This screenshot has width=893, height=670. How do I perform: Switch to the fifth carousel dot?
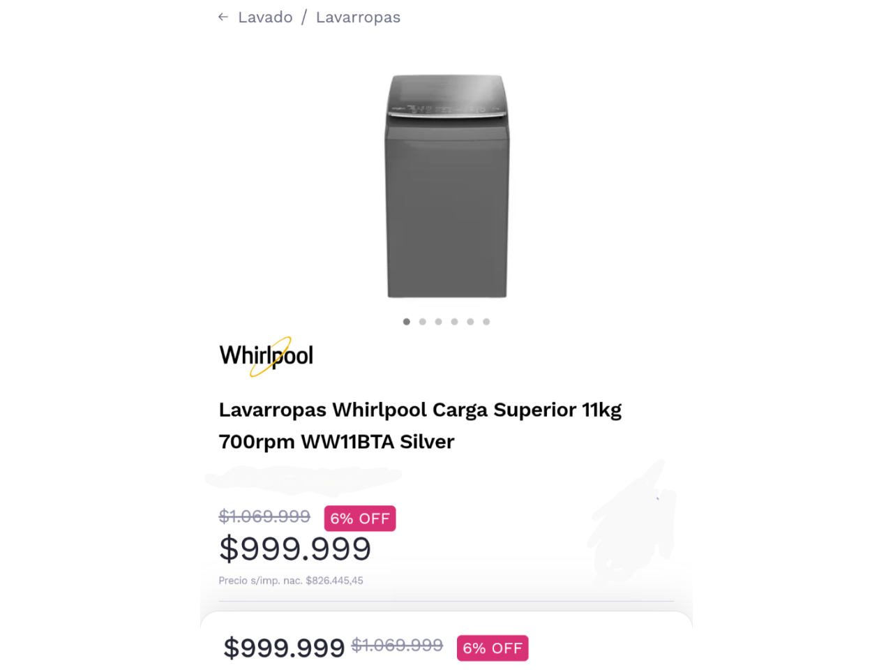pos(471,322)
